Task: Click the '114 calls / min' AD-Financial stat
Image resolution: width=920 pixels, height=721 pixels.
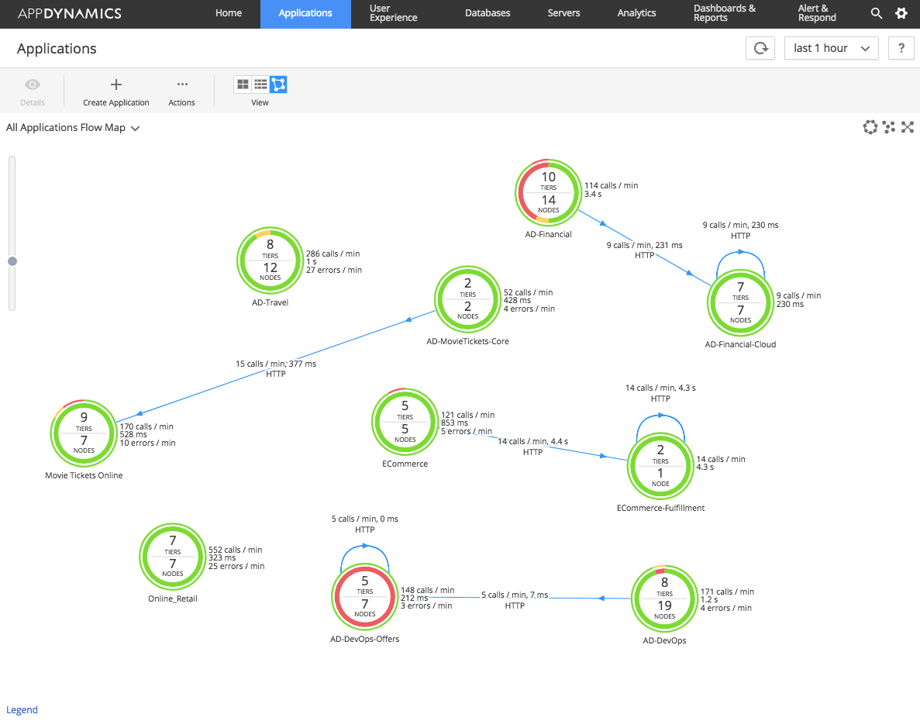Action: [x=611, y=185]
